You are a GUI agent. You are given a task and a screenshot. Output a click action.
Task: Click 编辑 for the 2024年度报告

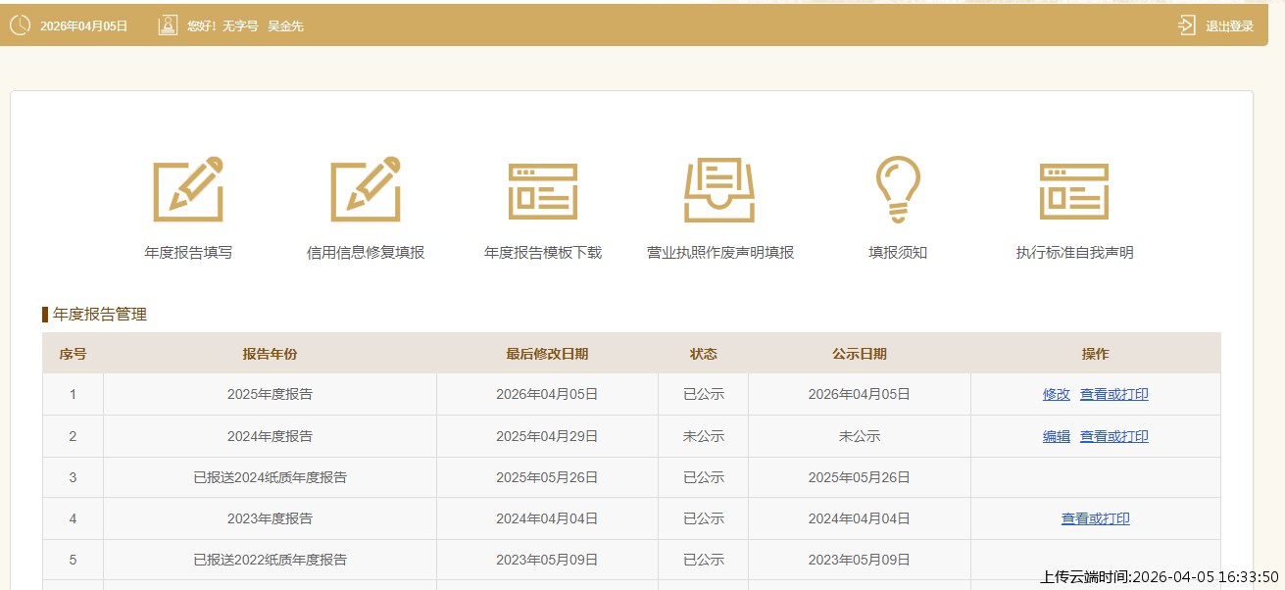pos(1056,437)
